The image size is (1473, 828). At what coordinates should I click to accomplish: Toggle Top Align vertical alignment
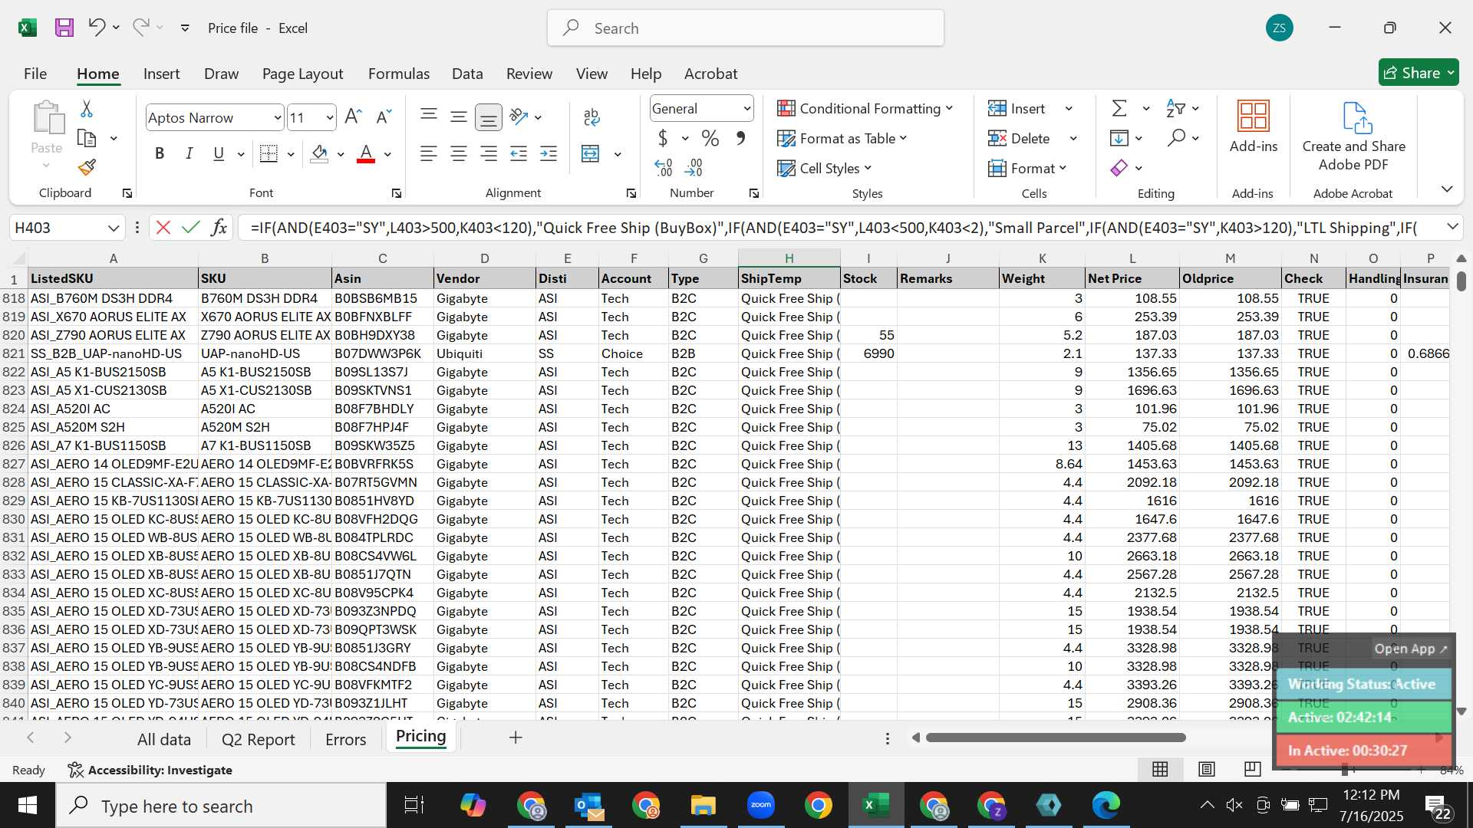tap(429, 116)
